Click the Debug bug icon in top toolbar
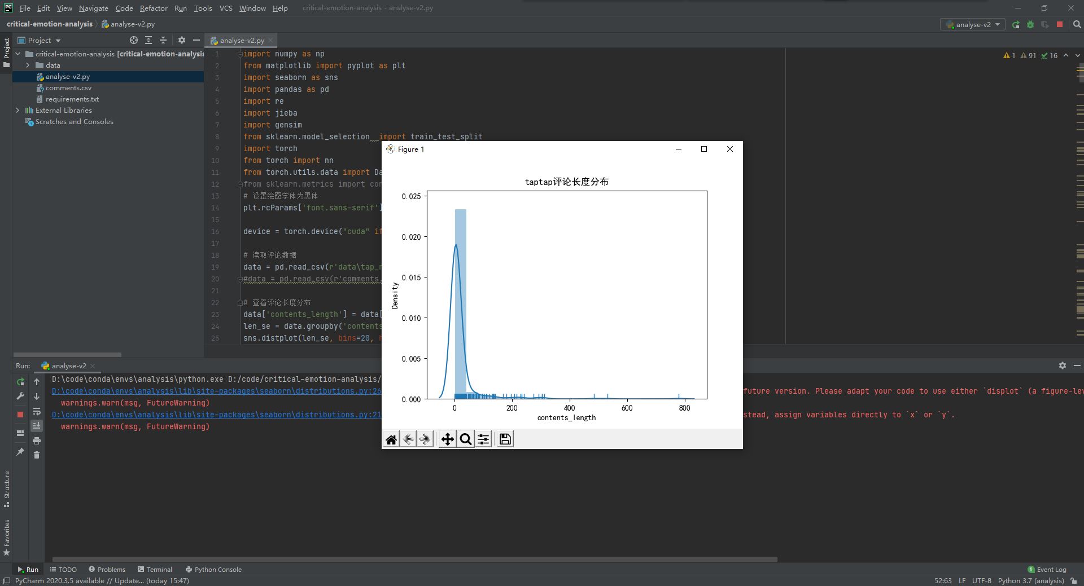This screenshot has width=1084, height=586. click(x=1030, y=24)
